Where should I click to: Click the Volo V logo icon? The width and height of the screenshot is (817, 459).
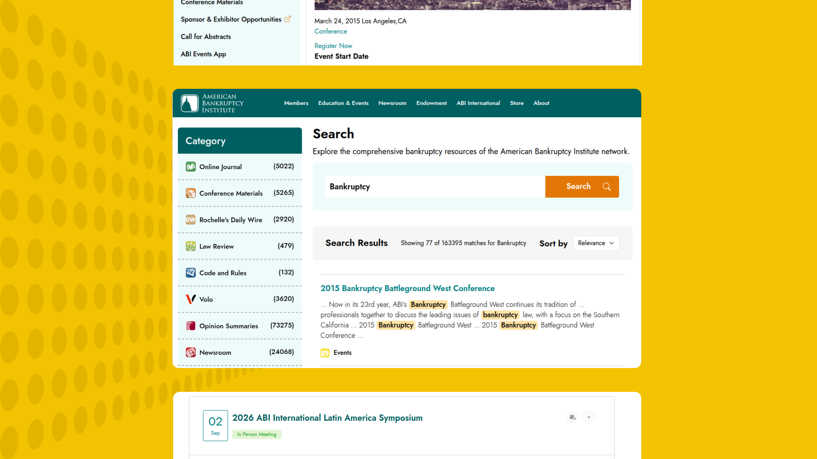click(191, 299)
